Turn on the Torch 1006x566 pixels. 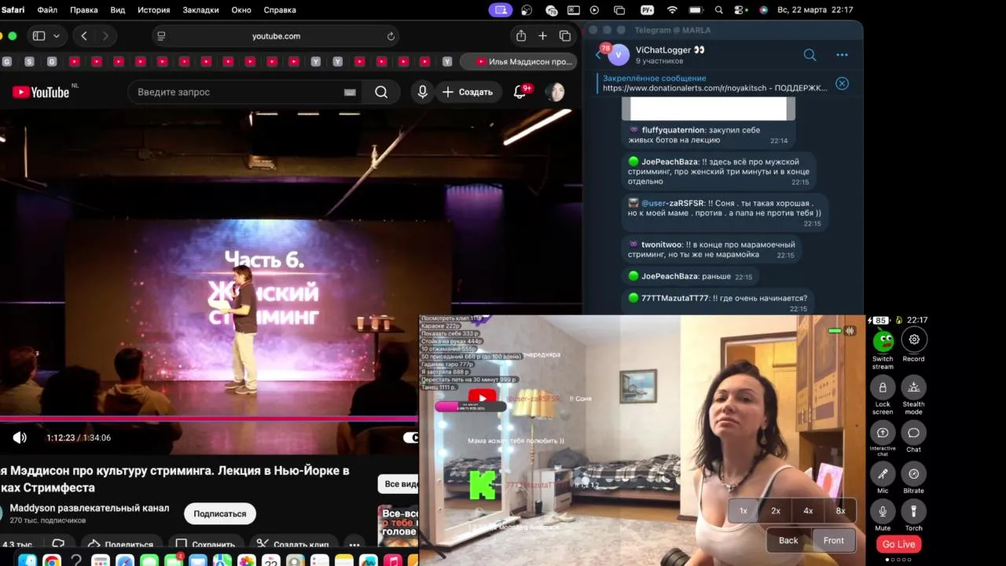tap(914, 511)
